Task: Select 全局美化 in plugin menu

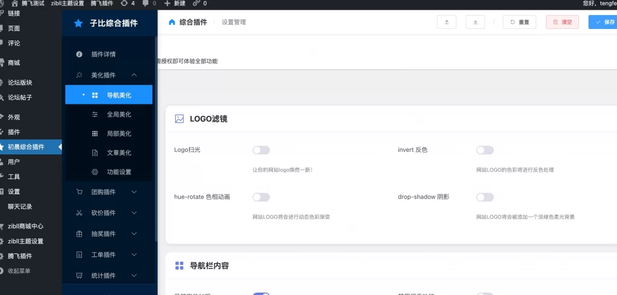Action: point(119,114)
